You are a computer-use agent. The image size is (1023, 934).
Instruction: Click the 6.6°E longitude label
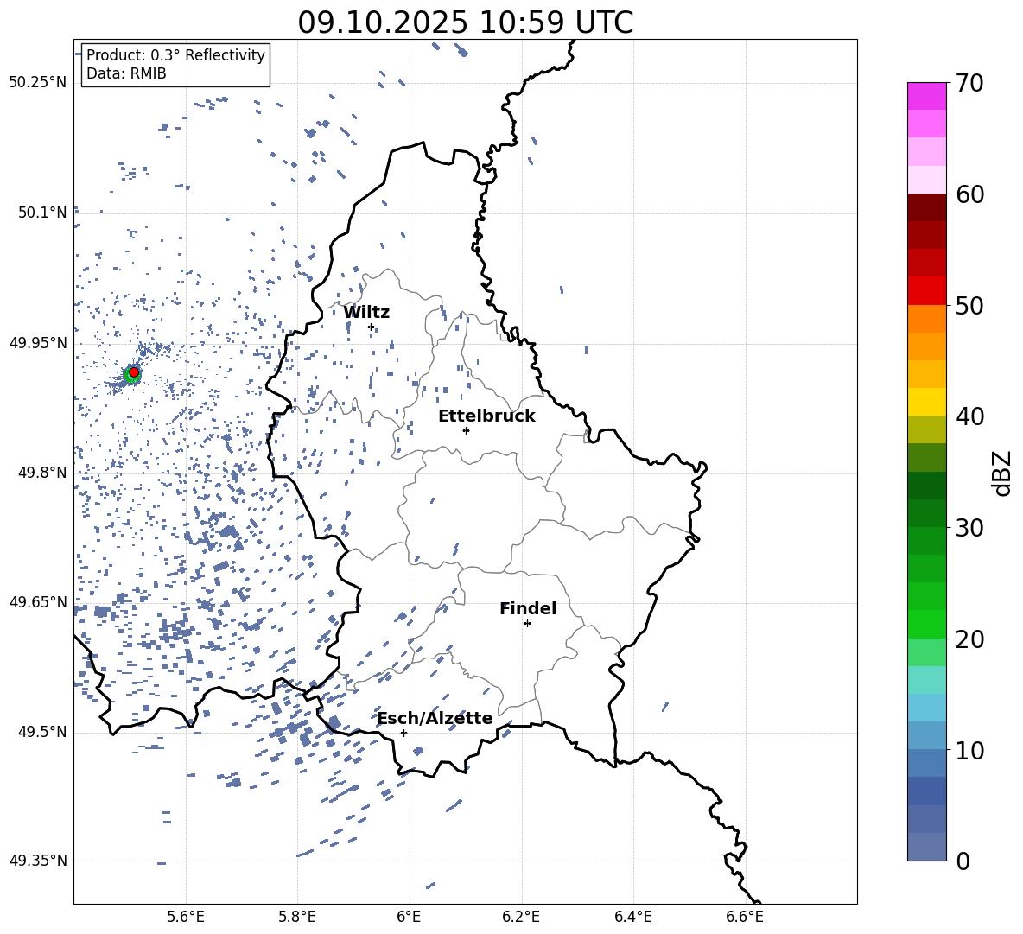[745, 917]
